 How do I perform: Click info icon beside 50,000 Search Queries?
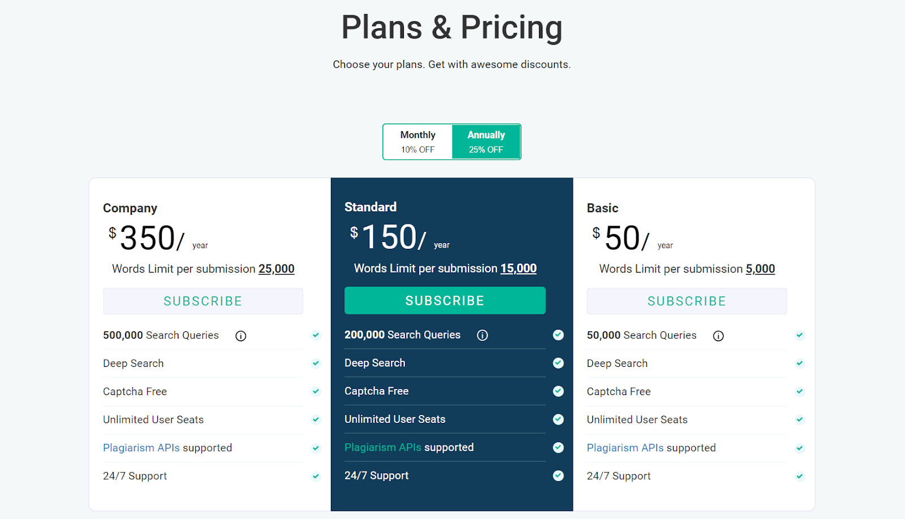point(718,336)
